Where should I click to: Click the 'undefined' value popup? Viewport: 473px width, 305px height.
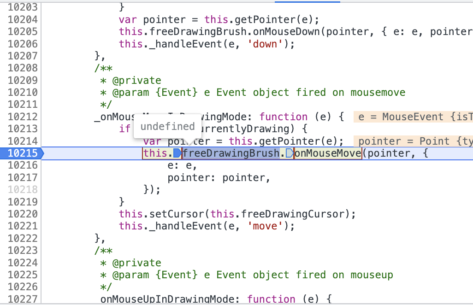(167, 126)
